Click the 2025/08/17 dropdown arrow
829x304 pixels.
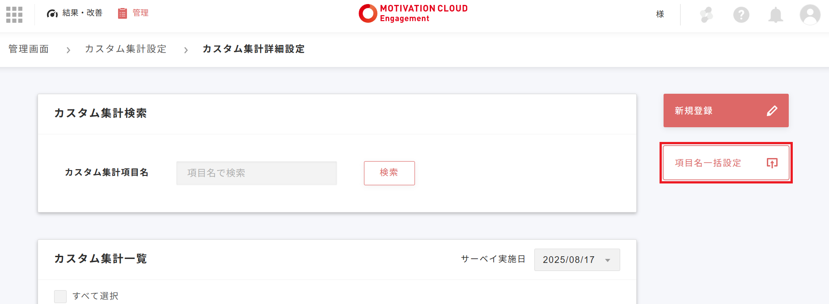click(x=608, y=260)
